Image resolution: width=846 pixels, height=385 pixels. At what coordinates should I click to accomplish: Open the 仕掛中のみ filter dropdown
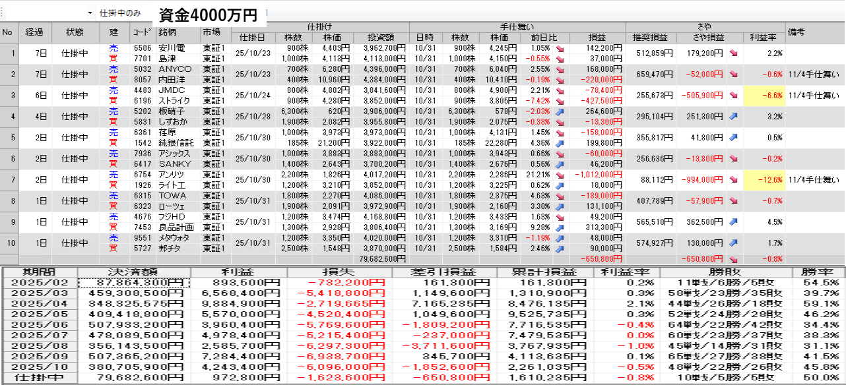(120, 13)
